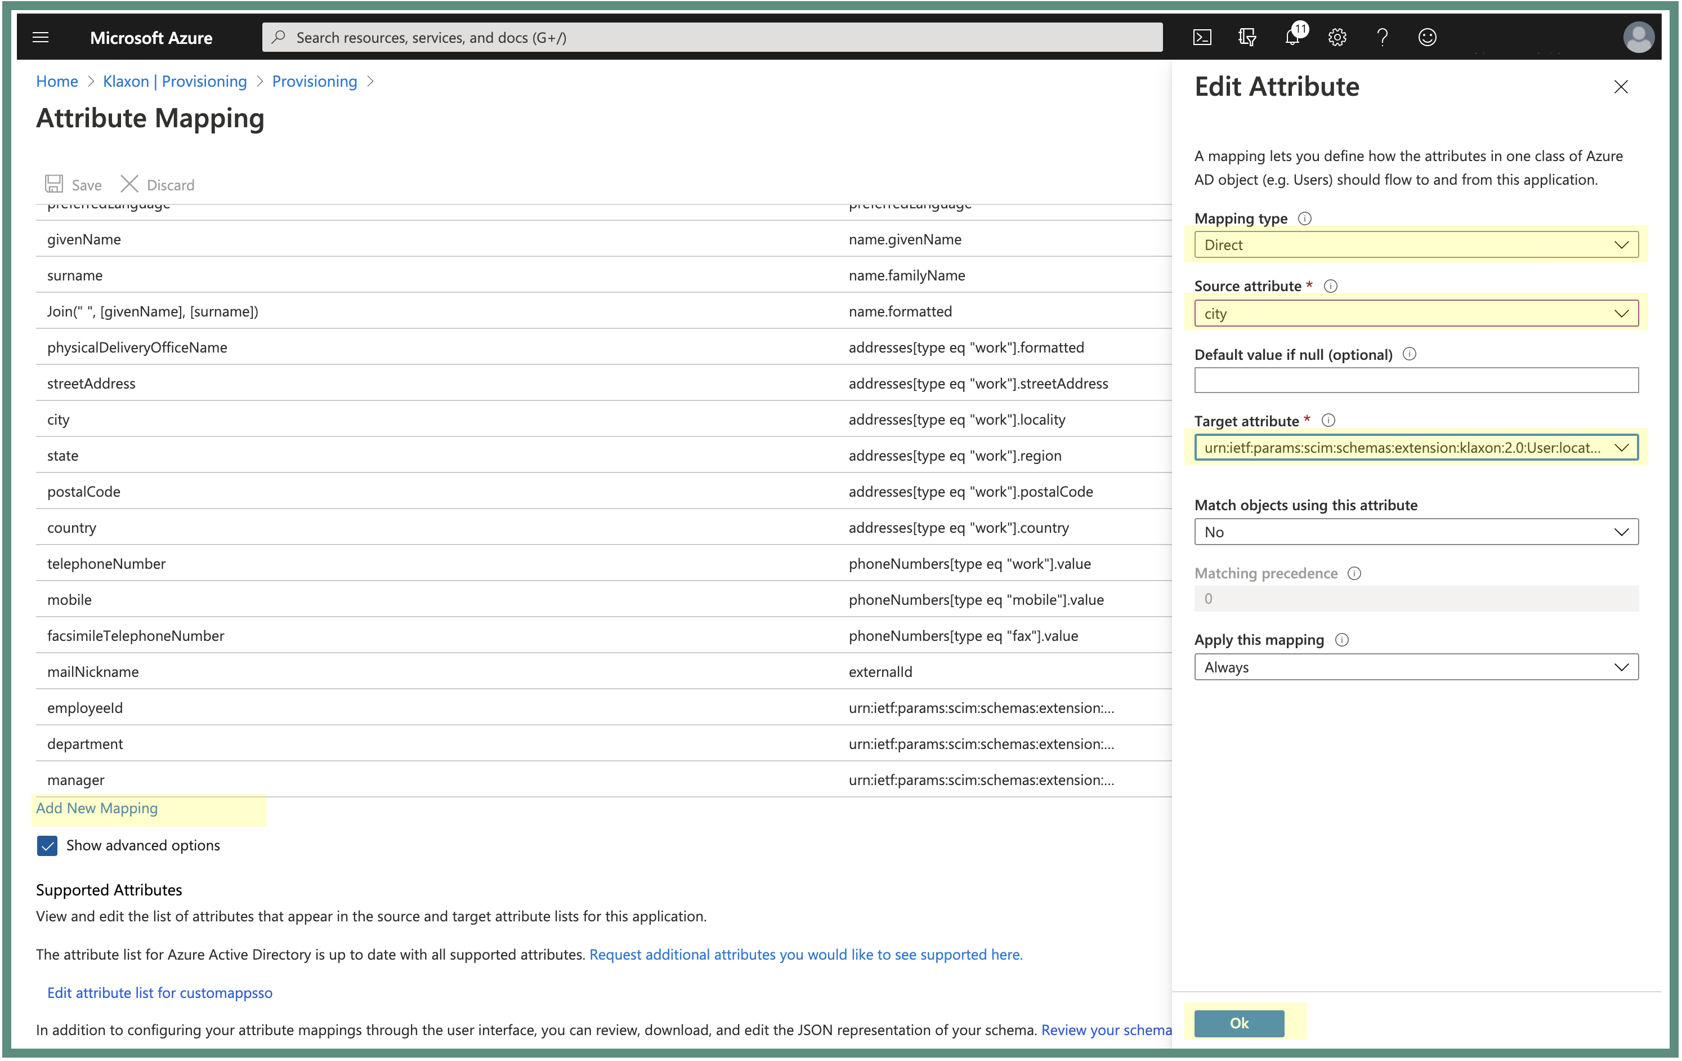Click Add New Mapping link
The width and height of the screenshot is (1682, 1061).
[x=96, y=808]
